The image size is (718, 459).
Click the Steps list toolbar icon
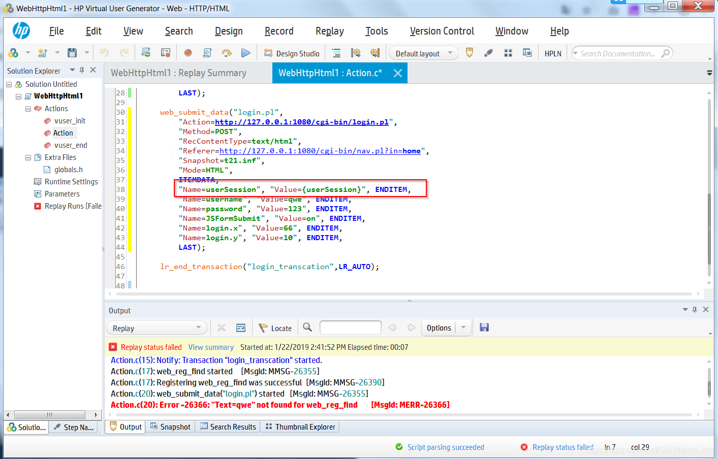tap(336, 53)
